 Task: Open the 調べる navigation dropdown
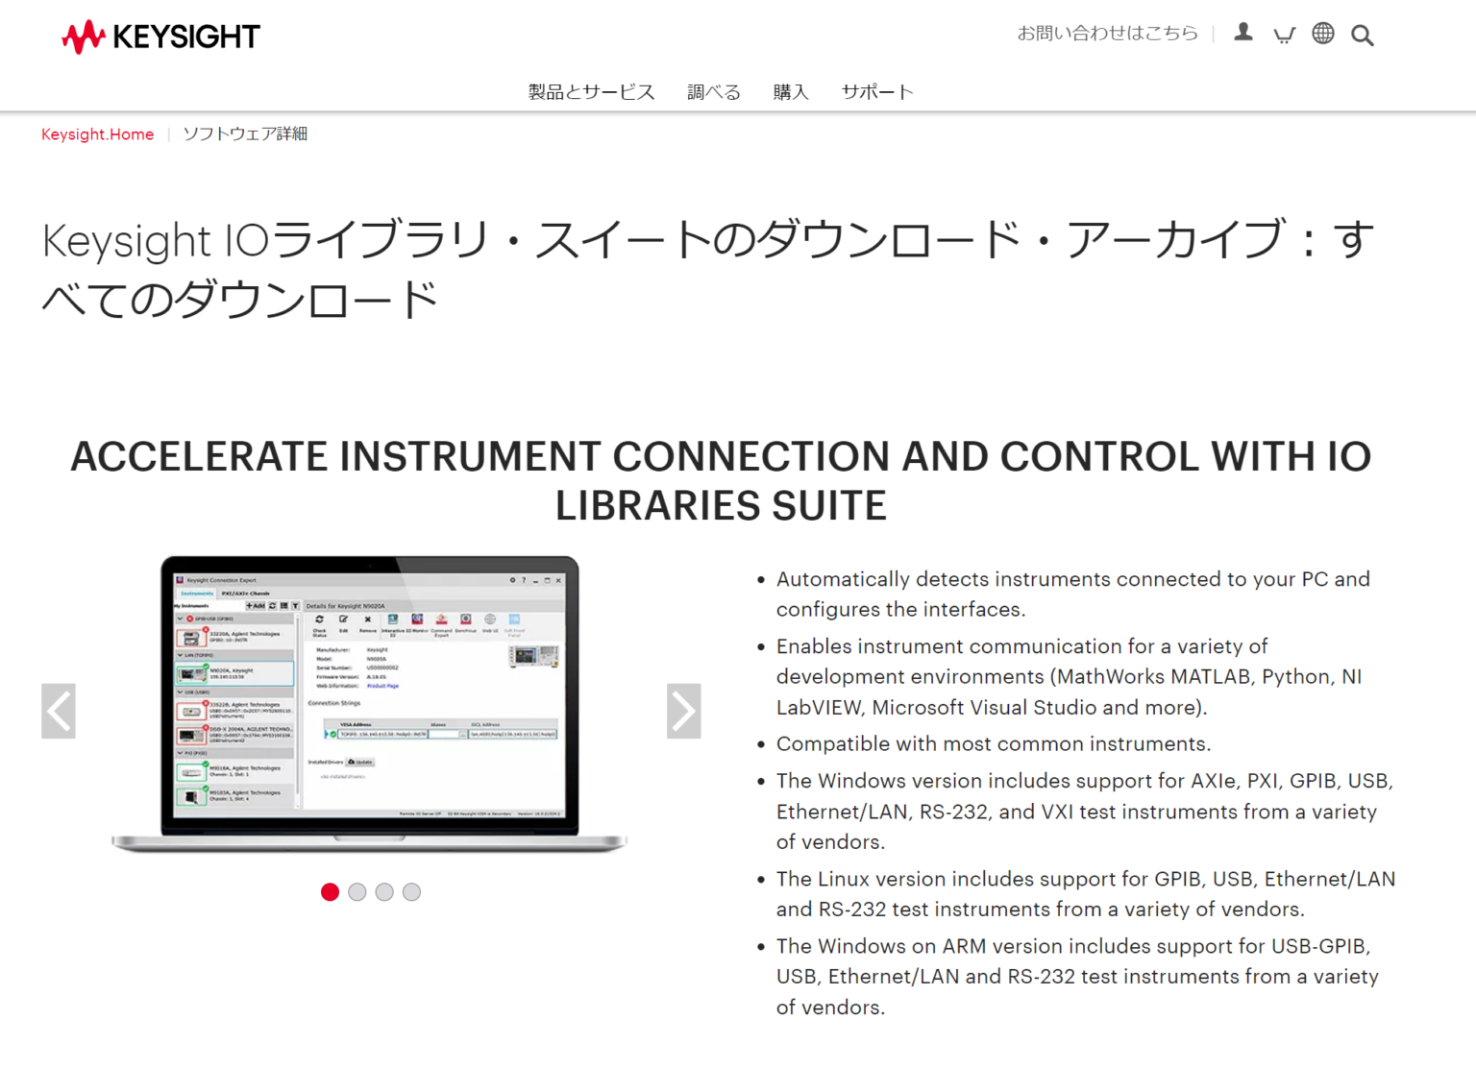pos(713,91)
